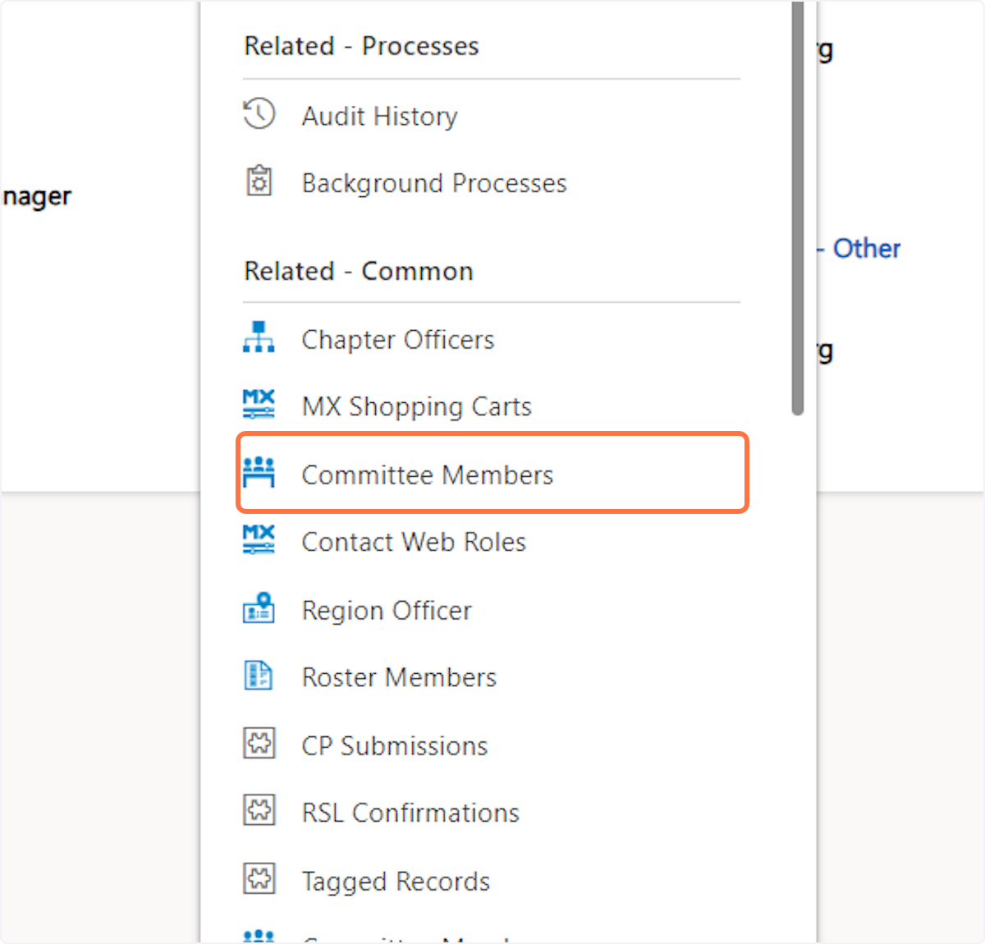The width and height of the screenshot is (985, 944).
Task: Open the Committee Members related records
Action: coord(427,475)
